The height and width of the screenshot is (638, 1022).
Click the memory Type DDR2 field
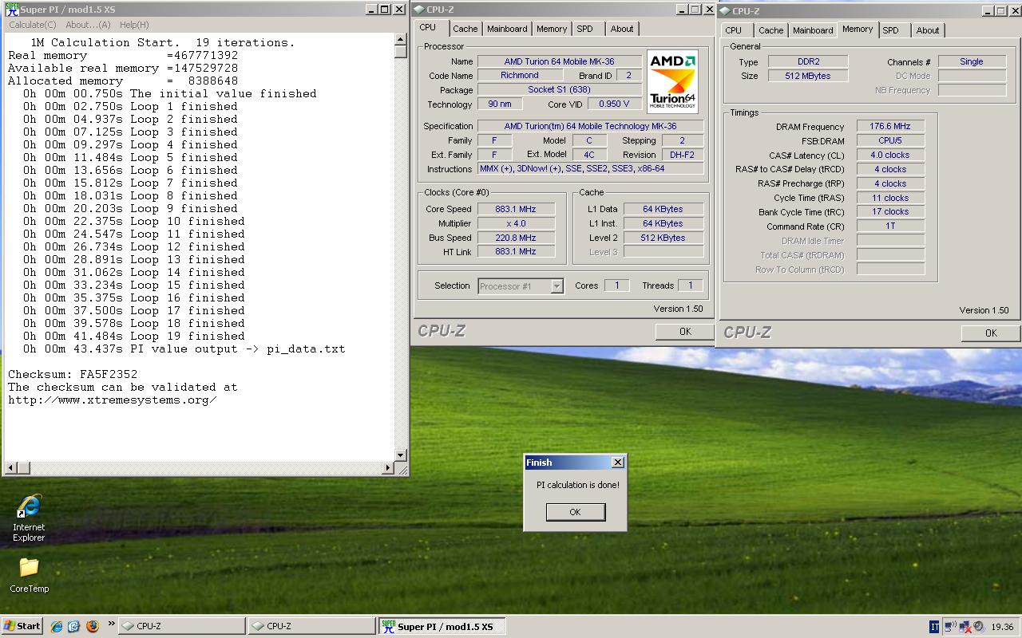tap(808, 61)
